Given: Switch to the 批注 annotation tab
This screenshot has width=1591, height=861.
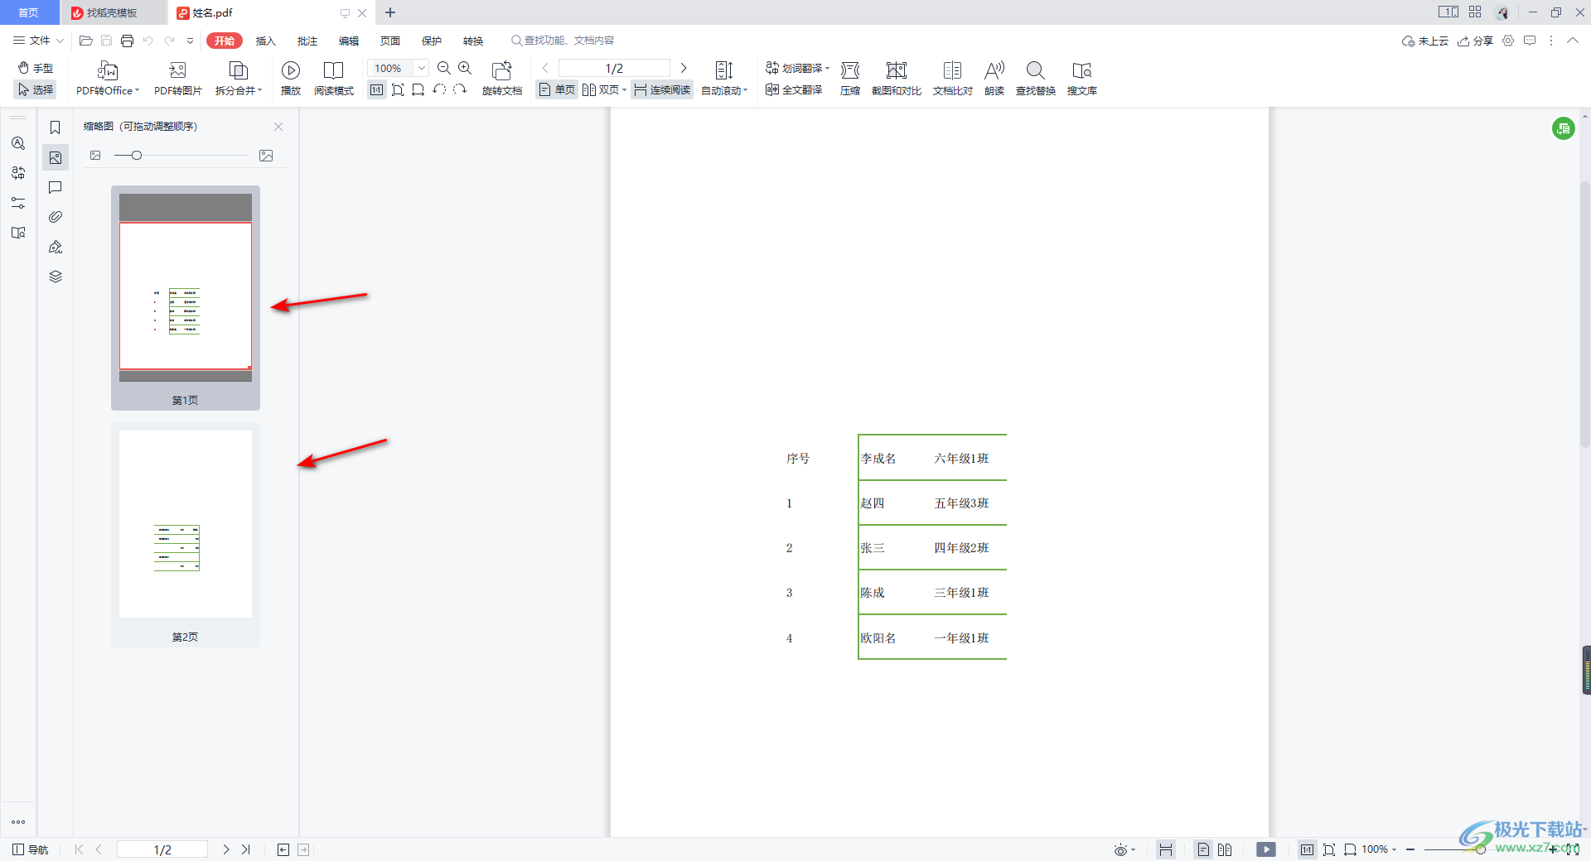Looking at the screenshot, I should (307, 41).
